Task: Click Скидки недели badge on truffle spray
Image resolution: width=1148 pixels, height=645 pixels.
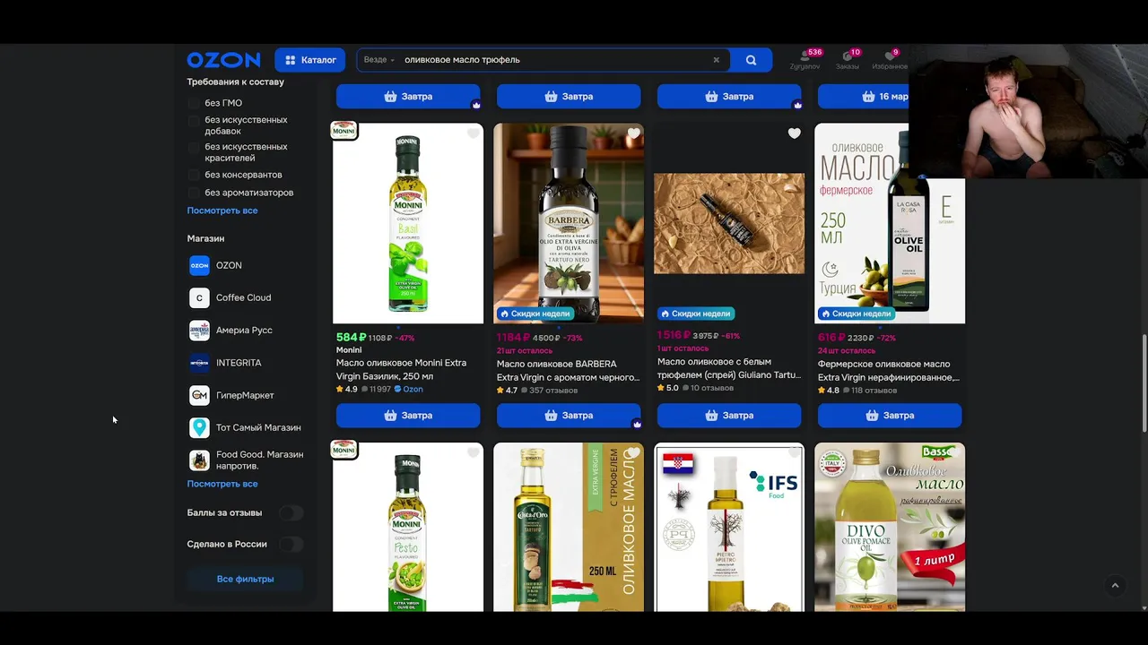Action: tap(696, 314)
